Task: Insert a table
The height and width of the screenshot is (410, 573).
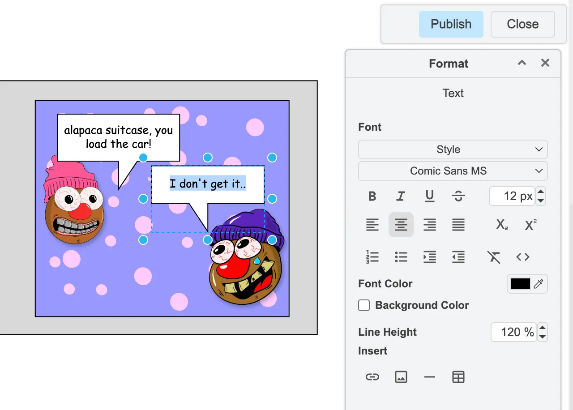Action: point(458,377)
